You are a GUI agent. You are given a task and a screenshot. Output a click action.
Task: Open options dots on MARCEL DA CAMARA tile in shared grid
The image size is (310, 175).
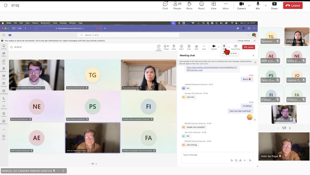[43, 88]
